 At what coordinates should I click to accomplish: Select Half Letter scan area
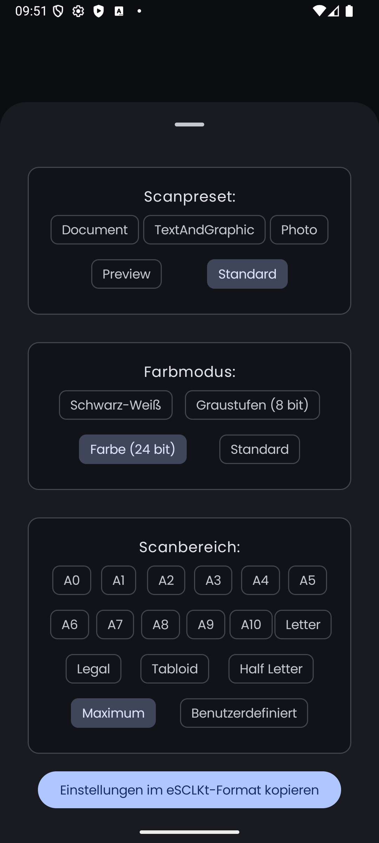coord(271,669)
